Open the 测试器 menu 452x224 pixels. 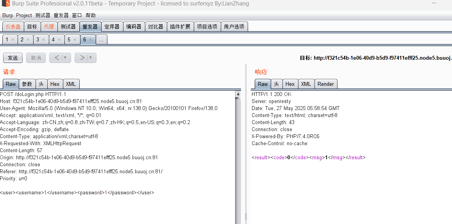click(x=43, y=15)
